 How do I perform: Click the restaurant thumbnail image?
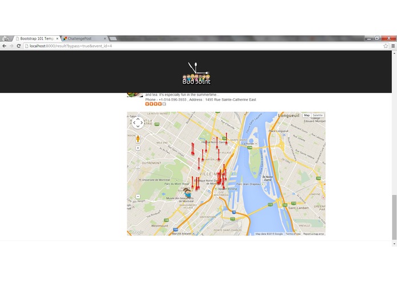[x=135, y=94]
